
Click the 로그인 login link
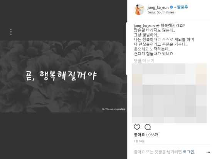[188, 152]
